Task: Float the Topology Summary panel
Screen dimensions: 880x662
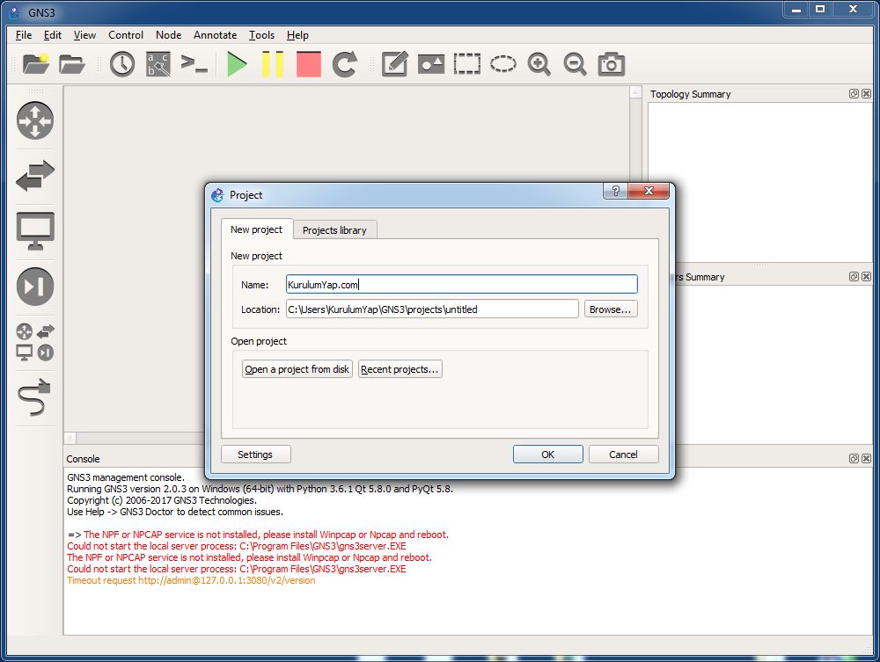Action: click(x=854, y=93)
